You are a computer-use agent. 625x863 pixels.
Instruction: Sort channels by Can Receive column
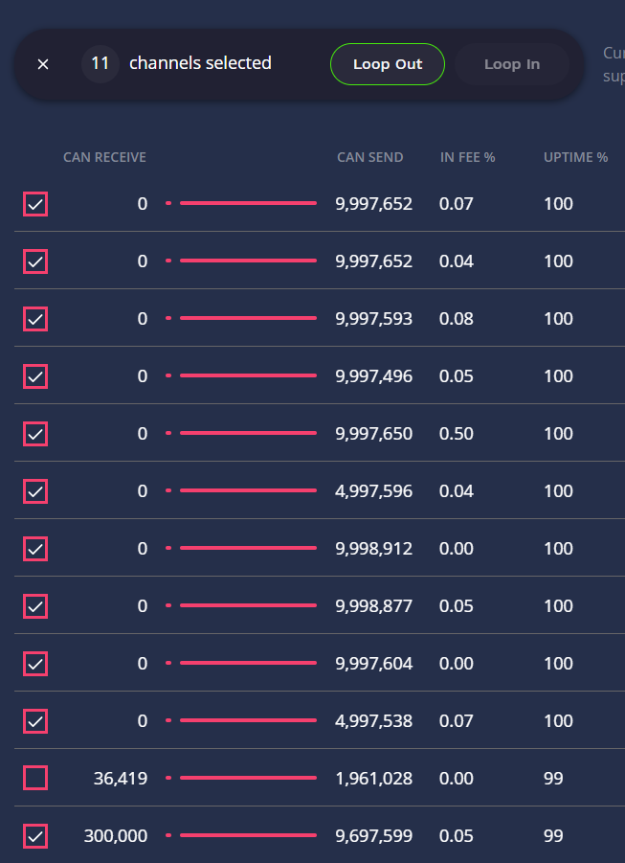pyautogui.click(x=104, y=157)
